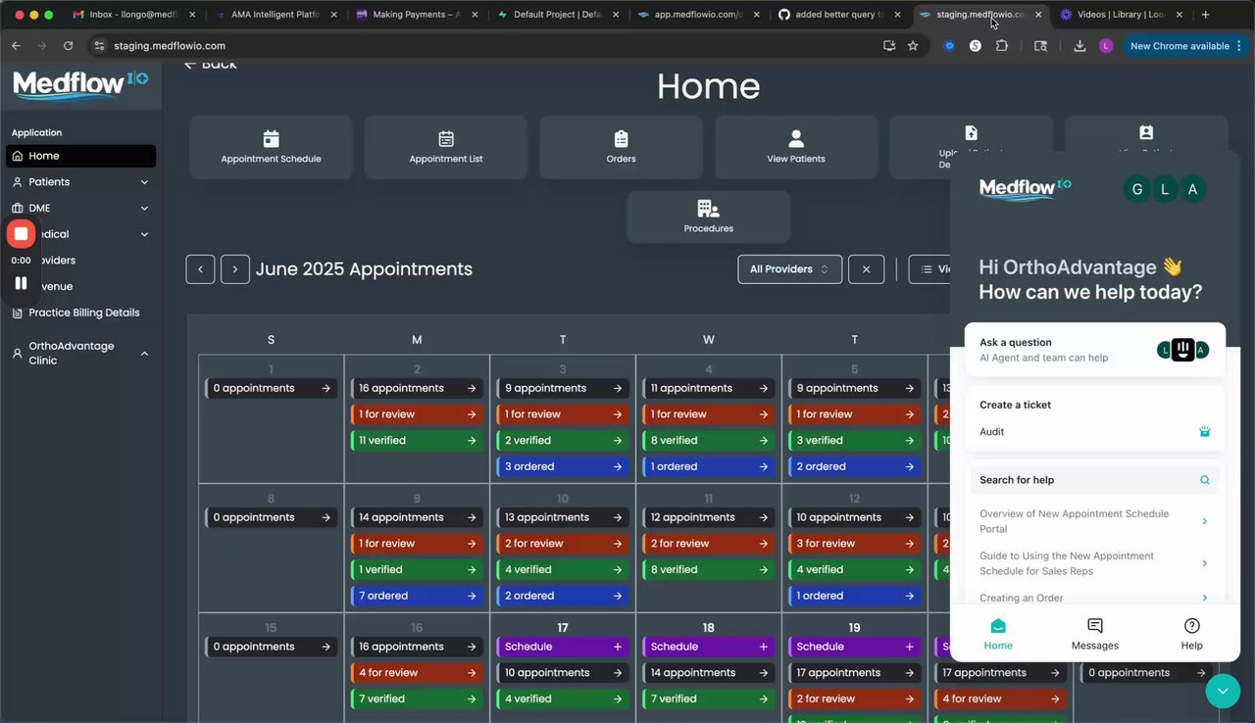Switch to Making Payments browser tab
The height and width of the screenshot is (723, 1255).
click(417, 15)
